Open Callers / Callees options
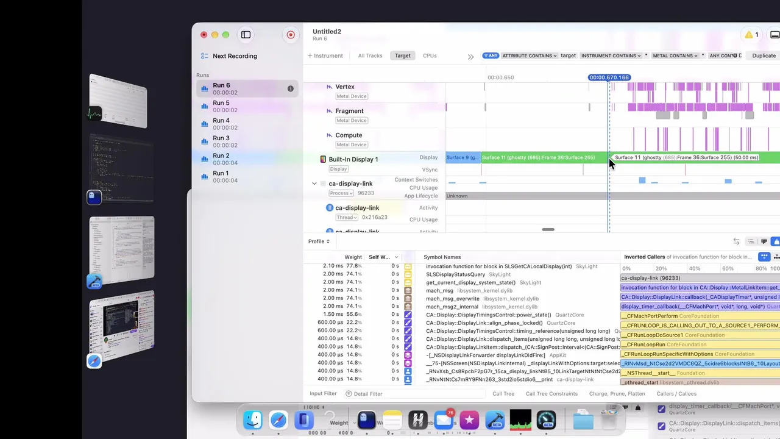The image size is (780, 439). click(676, 394)
